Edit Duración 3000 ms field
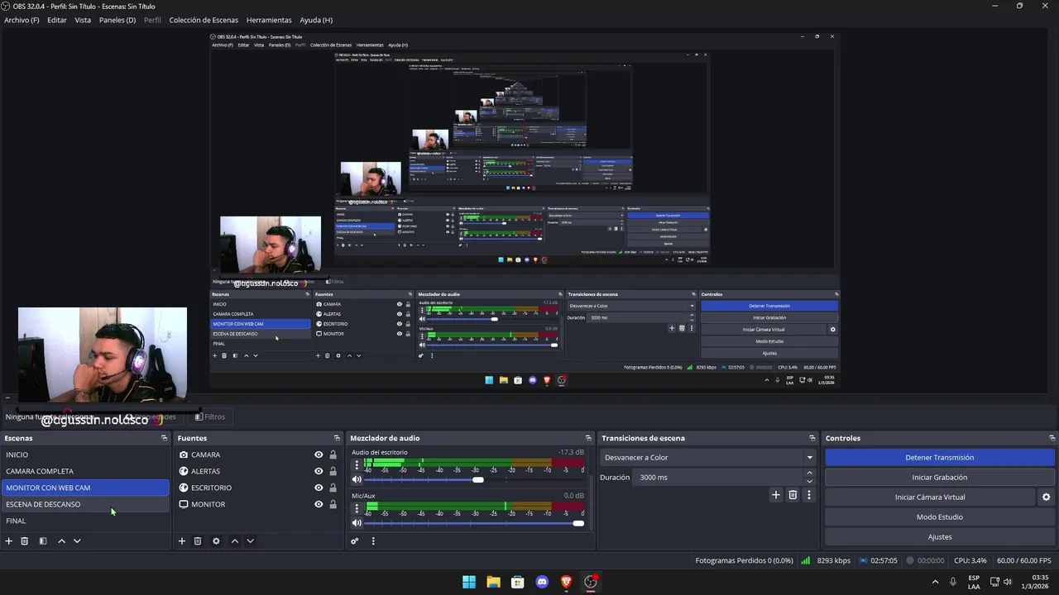Screen dimensions: 1059x595 (717, 478)
